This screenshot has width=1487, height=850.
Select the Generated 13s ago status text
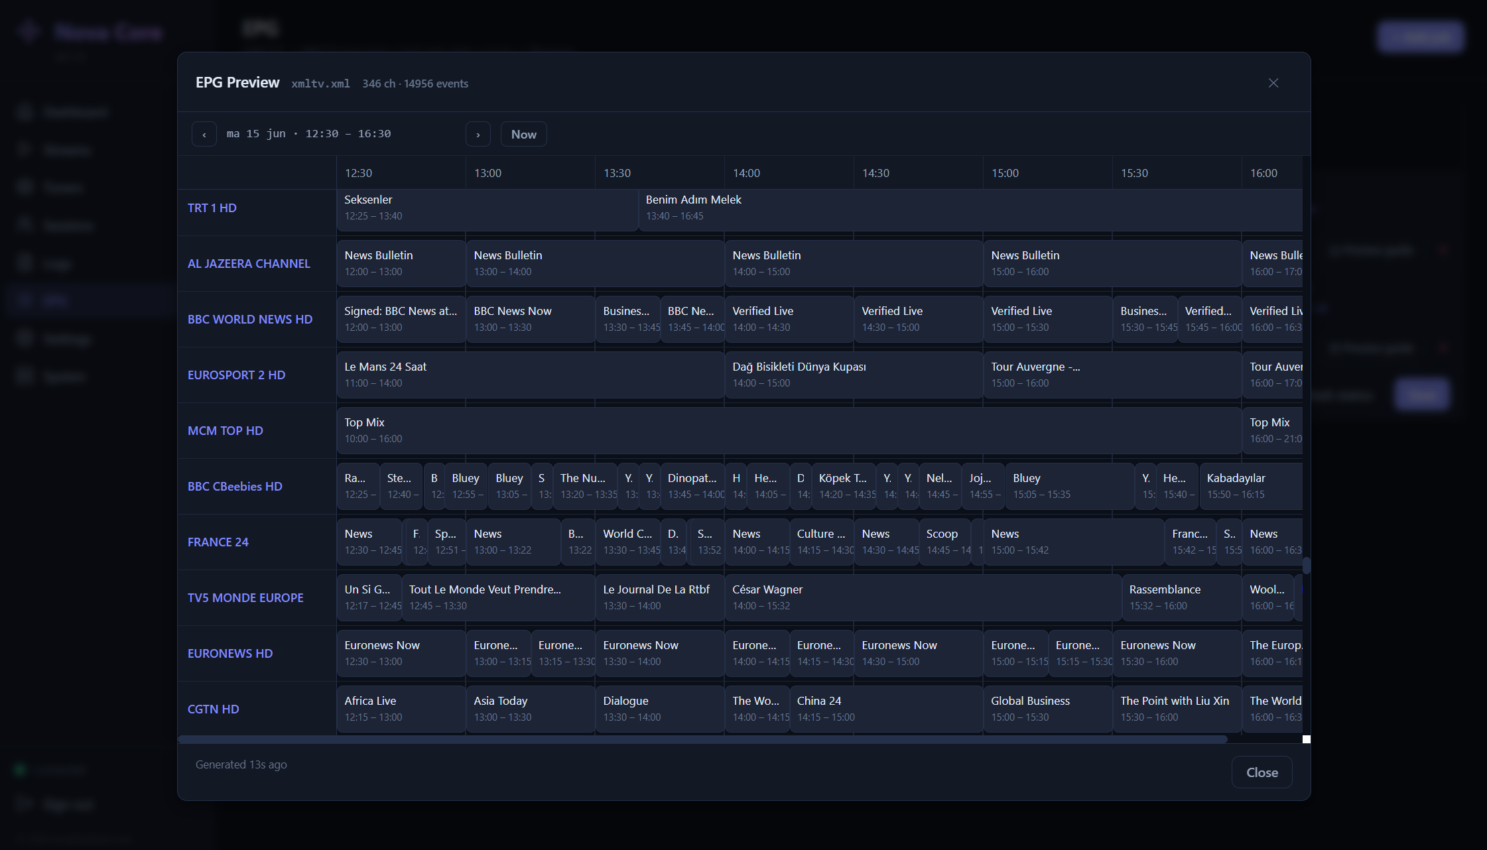point(241,764)
